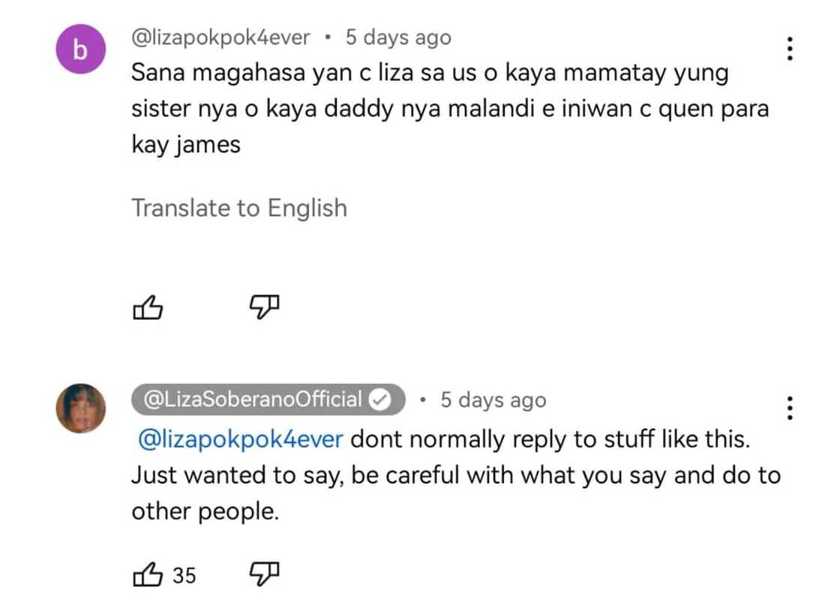The image size is (840, 616).
Task: Click the first line of the top comment text
Action: pos(430,73)
